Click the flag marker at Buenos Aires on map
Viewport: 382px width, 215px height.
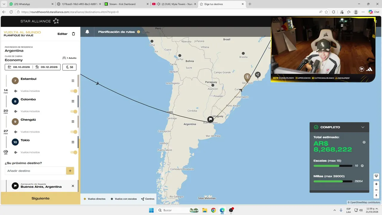click(210, 119)
